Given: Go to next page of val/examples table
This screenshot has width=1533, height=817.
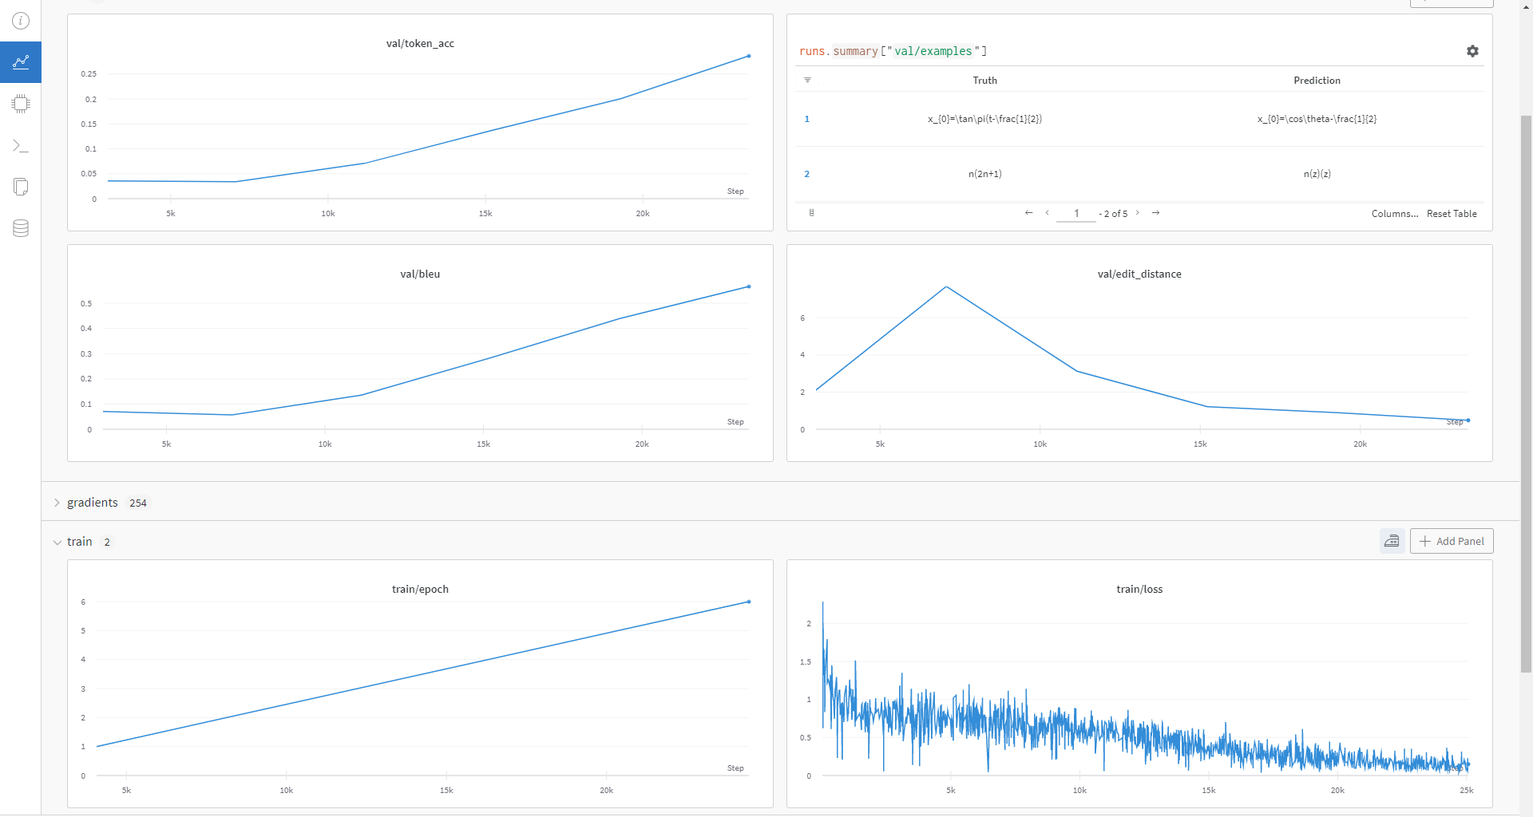Looking at the screenshot, I should point(1137,213).
